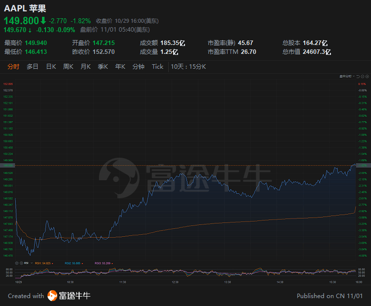Select the 10天 : 15分K option

click(x=188, y=67)
